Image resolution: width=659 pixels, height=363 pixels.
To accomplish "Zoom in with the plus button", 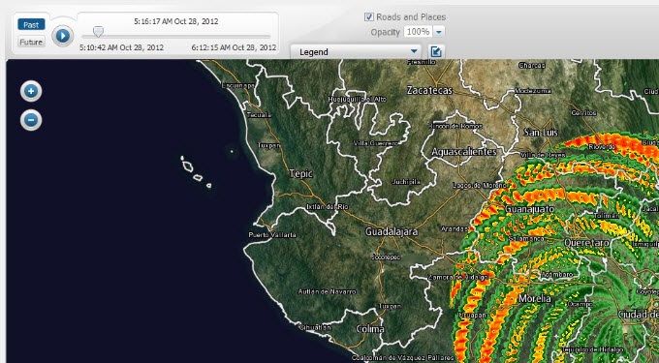I will point(31,91).
